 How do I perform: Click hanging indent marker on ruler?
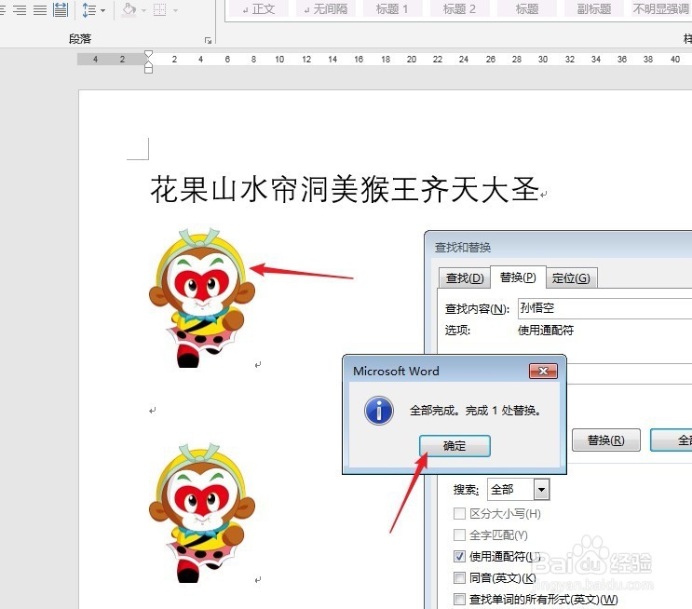pyautogui.click(x=149, y=66)
